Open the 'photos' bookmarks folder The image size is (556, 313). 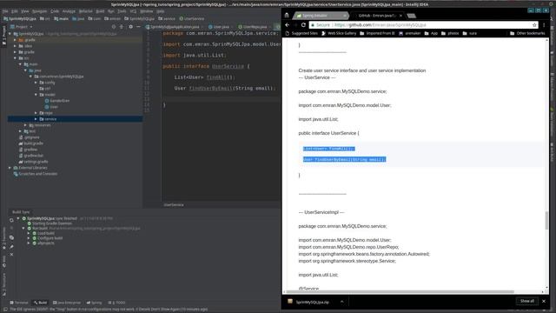pos(450,33)
